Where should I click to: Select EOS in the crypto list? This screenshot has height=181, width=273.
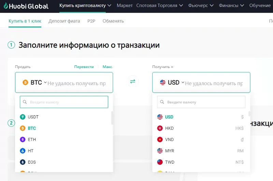tap(64, 162)
